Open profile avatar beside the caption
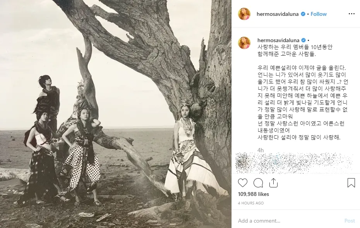This screenshot has height=228, width=360. [244, 43]
